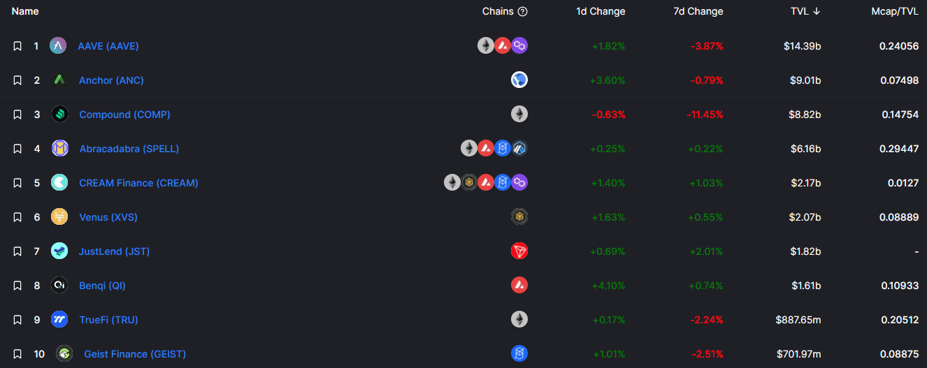Bookmark the AAVE row

[x=17, y=46]
